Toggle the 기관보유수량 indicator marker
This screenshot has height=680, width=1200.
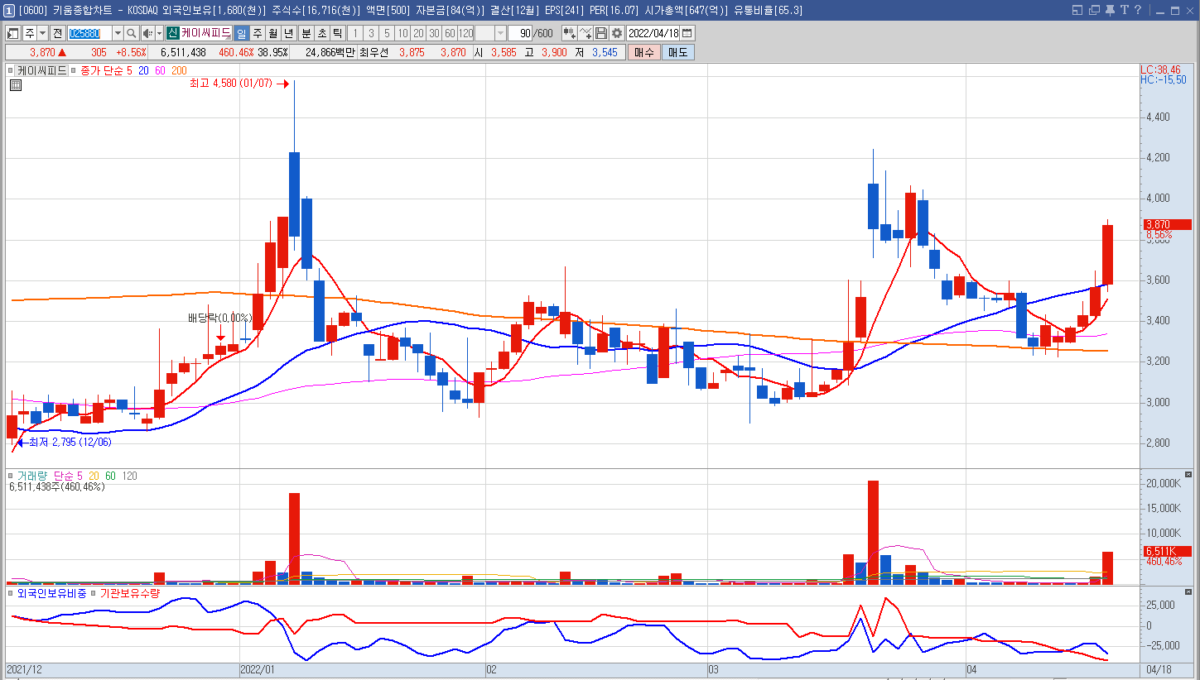[94, 593]
